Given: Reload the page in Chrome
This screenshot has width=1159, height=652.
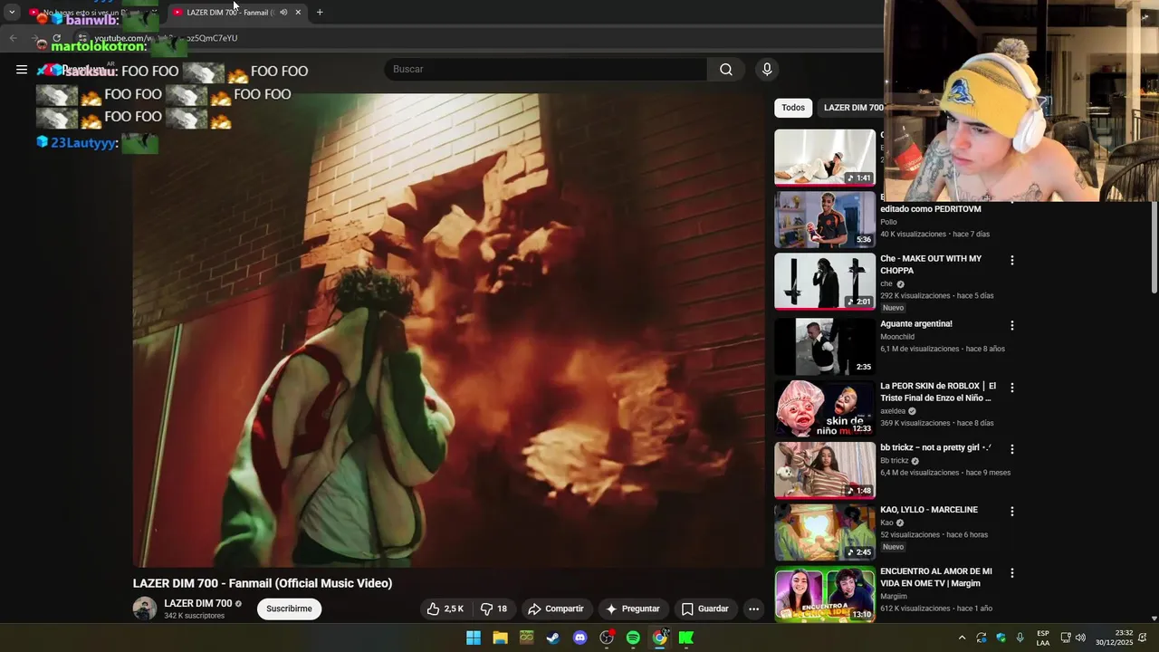Looking at the screenshot, I should point(56,38).
